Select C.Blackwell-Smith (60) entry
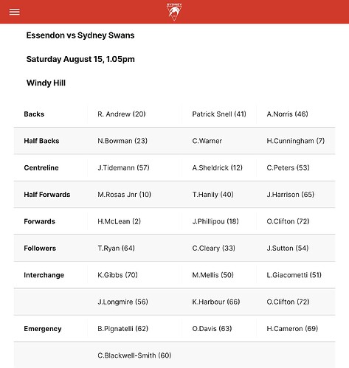The image size is (349, 368). point(134,355)
